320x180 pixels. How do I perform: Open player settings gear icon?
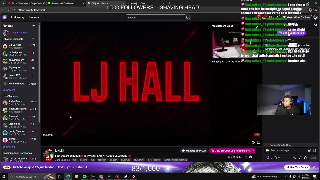coord(253,142)
